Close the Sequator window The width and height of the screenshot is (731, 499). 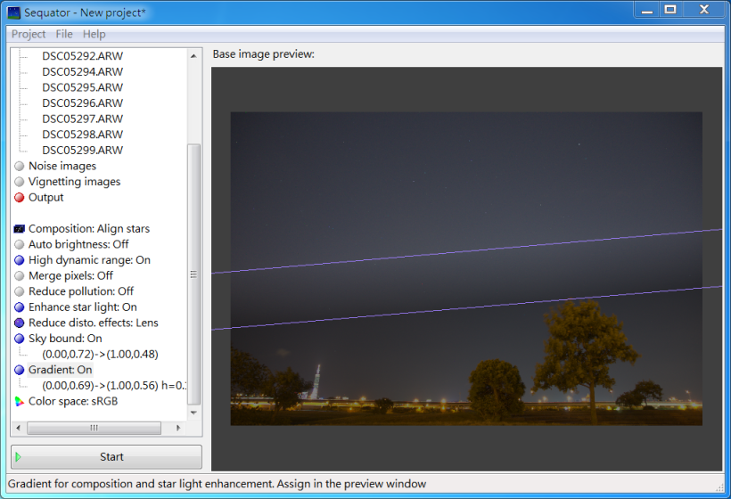704,9
